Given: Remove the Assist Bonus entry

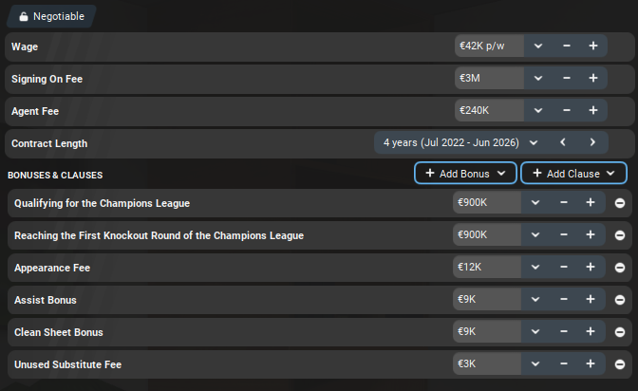Looking at the screenshot, I should tap(620, 300).
